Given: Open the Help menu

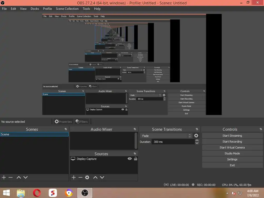Looking at the screenshot, I should coord(97,9).
